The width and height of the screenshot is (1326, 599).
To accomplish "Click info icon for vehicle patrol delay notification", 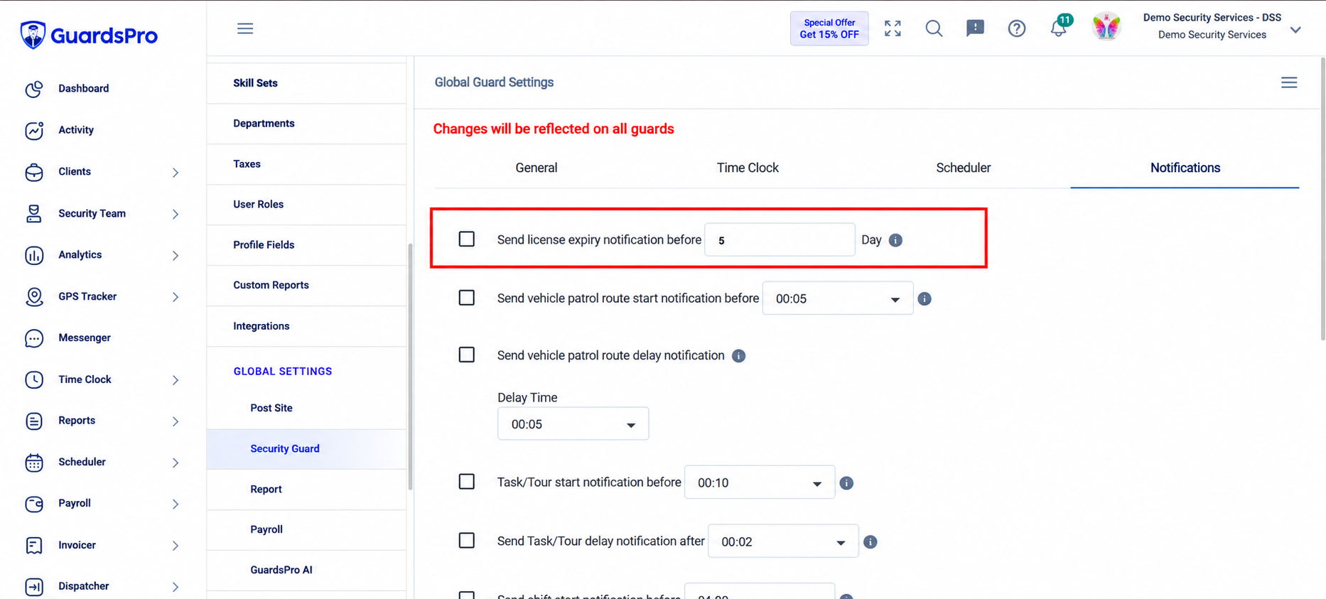I will pyautogui.click(x=739, y=356).
